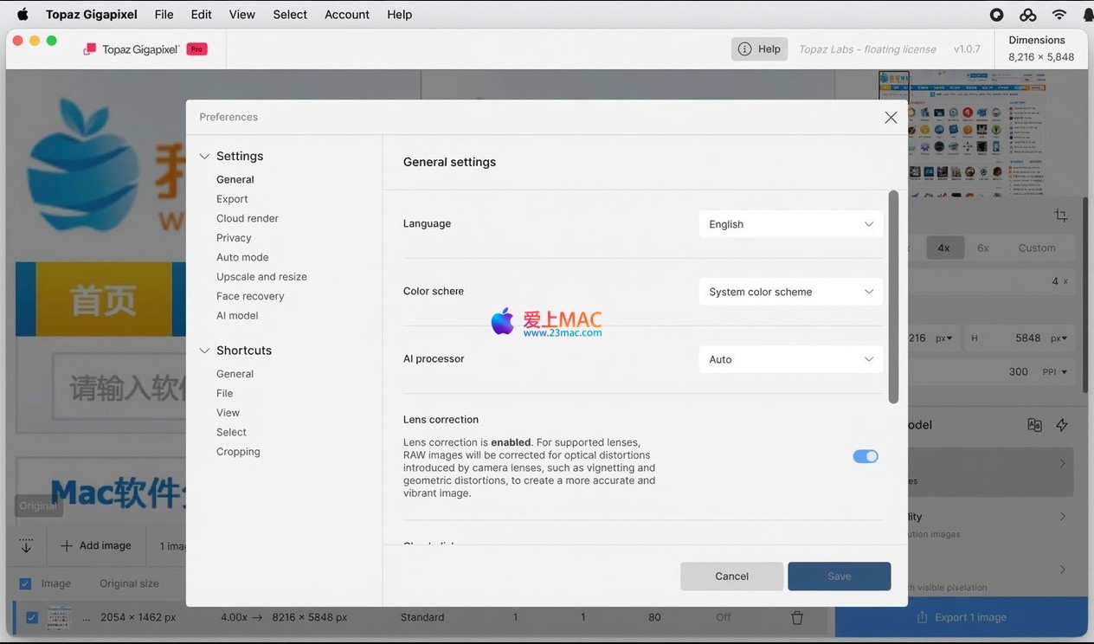Select Face recovery in preferences sidebar
The width and height of the screenshot is (1094, 644).
point(250,296)
